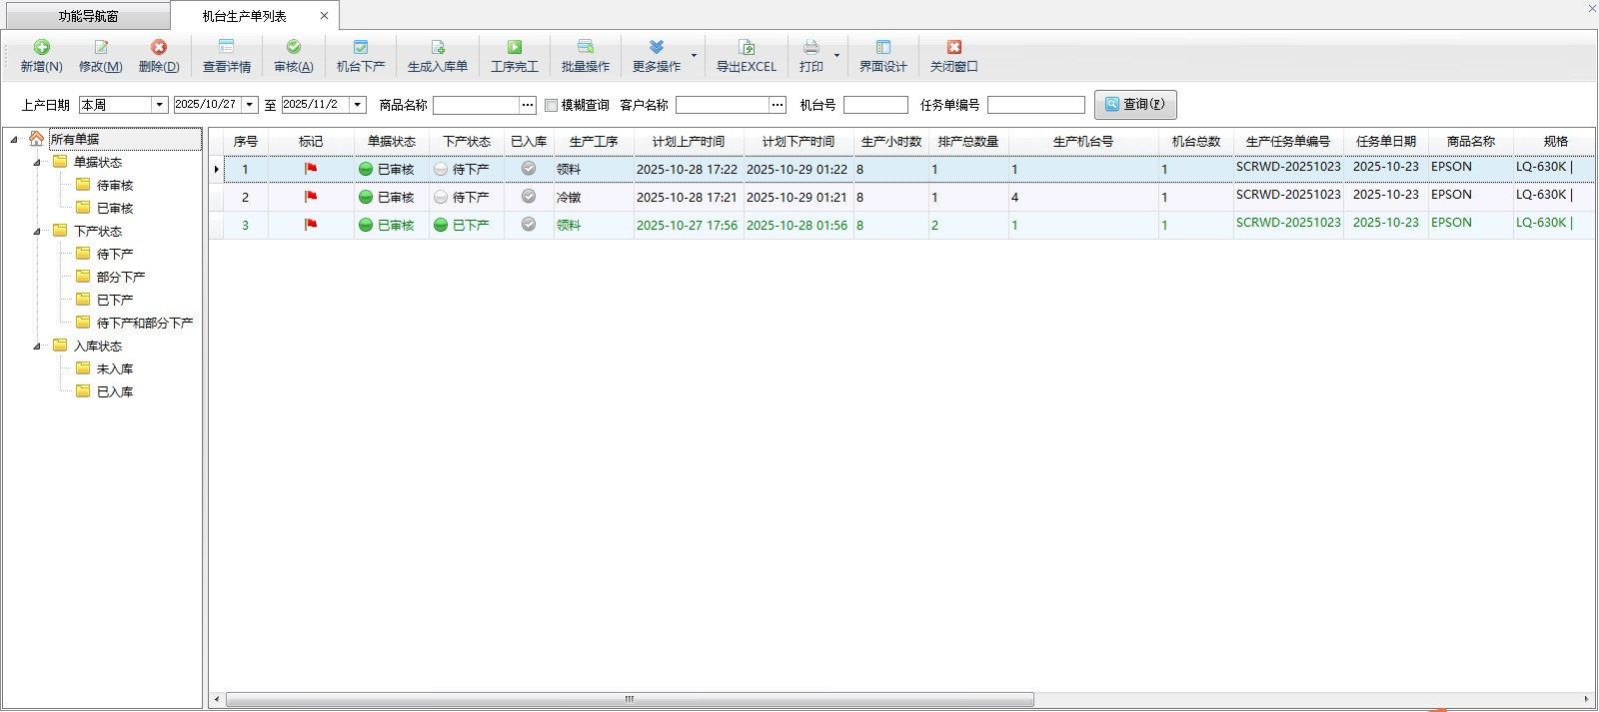Click the 新增(N) add icon
Screen dimensions: 1599x712
click(x=42, y=47)
